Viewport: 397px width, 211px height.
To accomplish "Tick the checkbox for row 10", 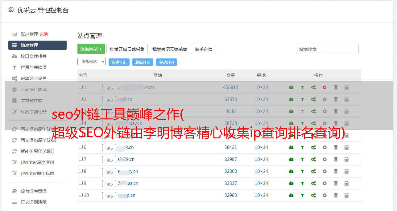I will tap(81, 195).
